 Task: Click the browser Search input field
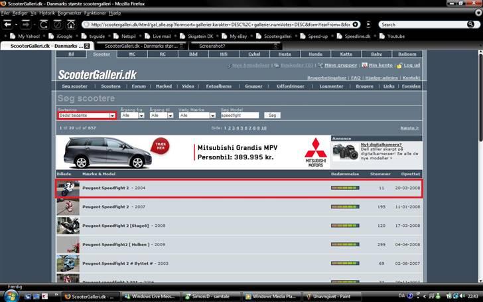click(x=423, y=25)
